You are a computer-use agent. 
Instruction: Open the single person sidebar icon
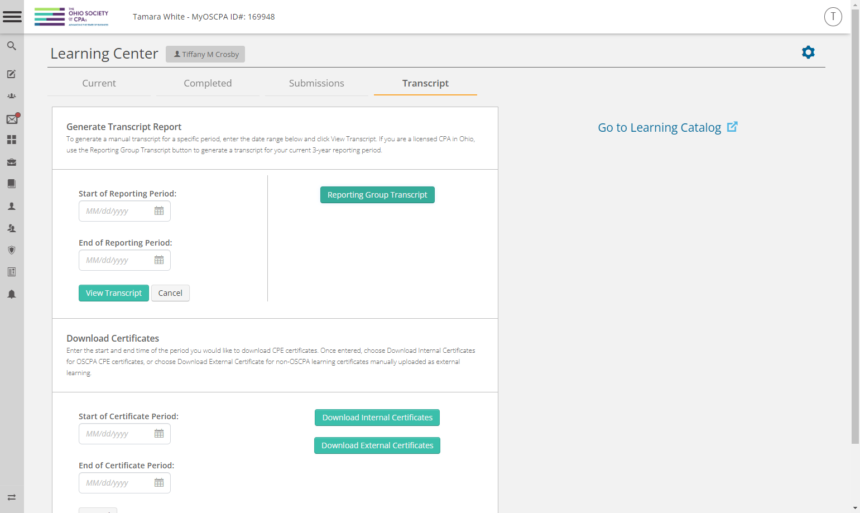pyautogui.click(x=11, y=206)
